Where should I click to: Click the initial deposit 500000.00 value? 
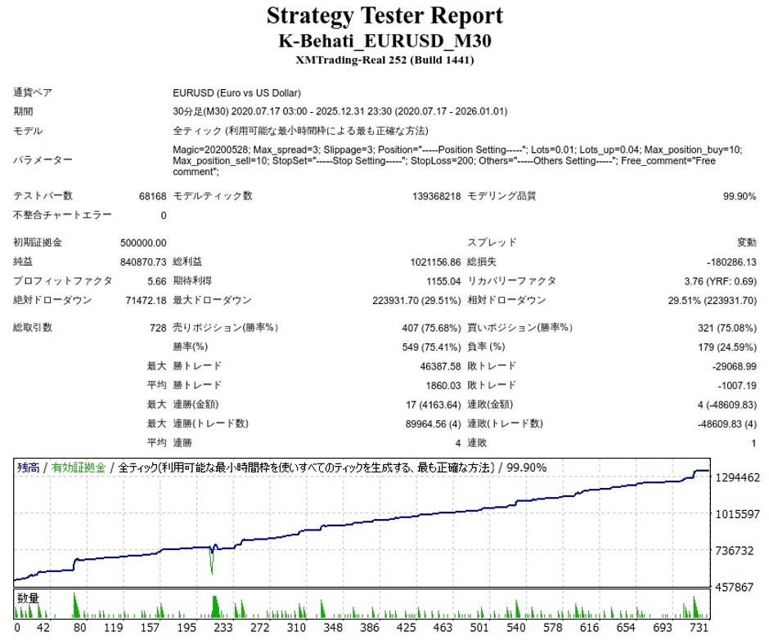pyautogui.click(x=143, y=243)
